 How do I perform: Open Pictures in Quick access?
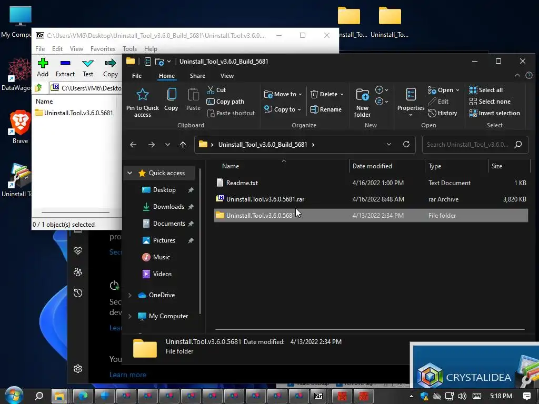[x=164, y=240]
